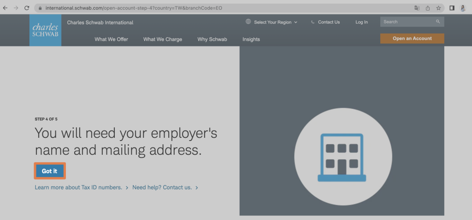The height and width of the screenshot is (220, 472).
Task: Open the Why Schwab menu
Action: click(x=212, y=39)
